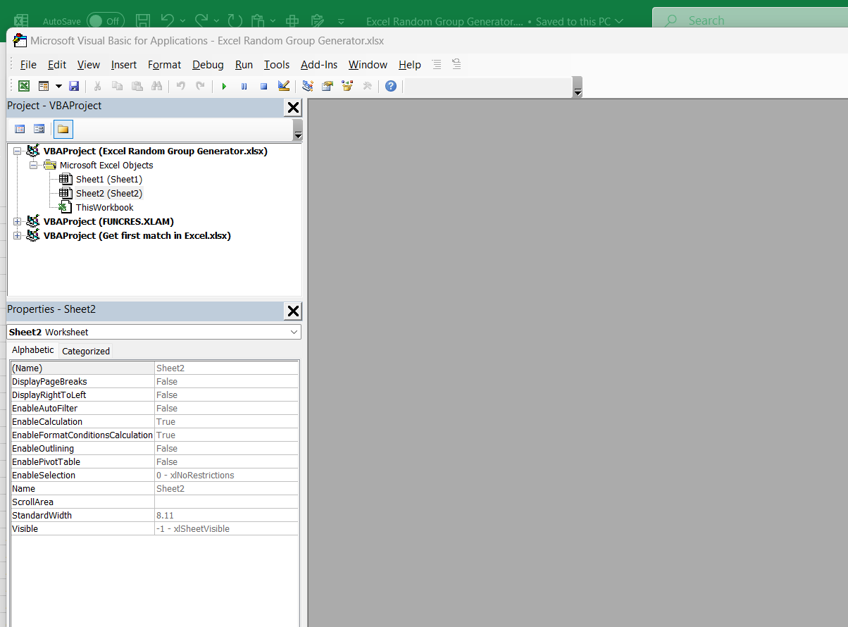Select ThisWorkbook in project tree
848x627 pixels.
pos(104,207)
